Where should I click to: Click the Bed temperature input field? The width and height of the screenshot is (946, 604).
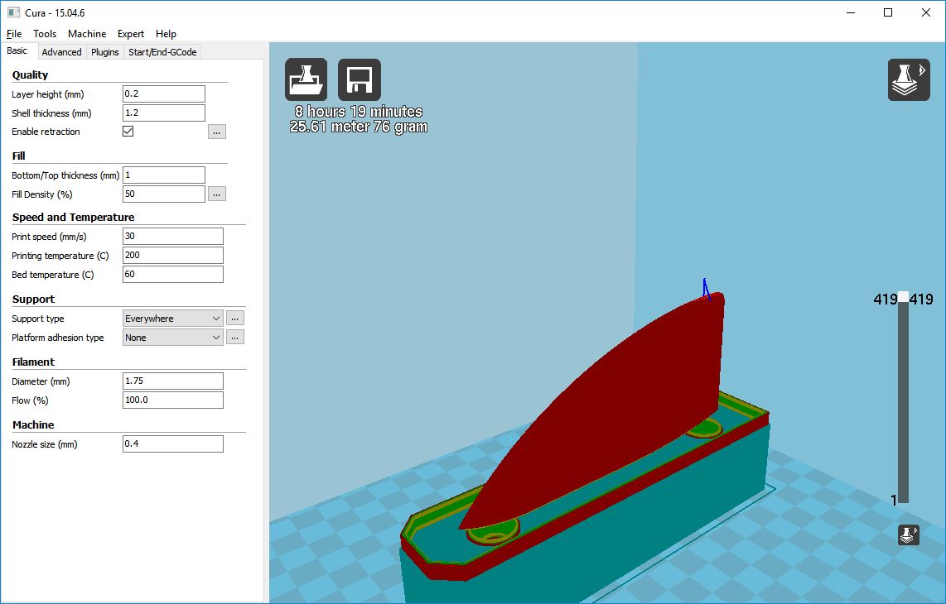[x=172, y=274]
